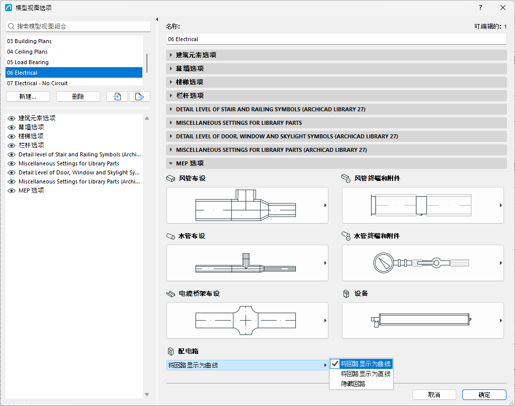This screenshot has height=406, width=515.
Task: Click the import combination icon button
Action: (x=117, y=97)
